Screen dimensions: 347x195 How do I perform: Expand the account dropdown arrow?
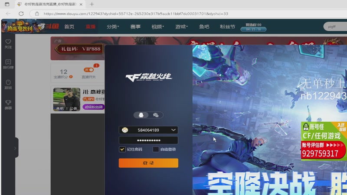pos(173,130)
